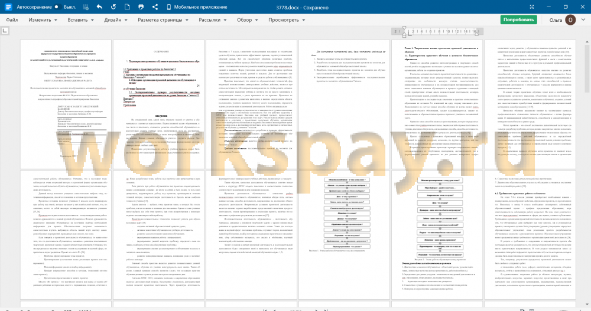
Task: Close the document window
Action: pos(583,6)
